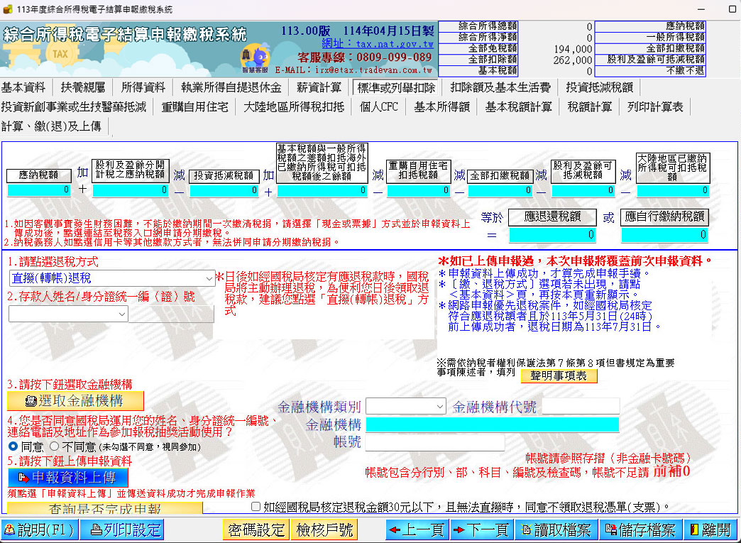741x543 pixels.
Task: Click the cyan 金融機構 name field
Action: tap(493, 424)
